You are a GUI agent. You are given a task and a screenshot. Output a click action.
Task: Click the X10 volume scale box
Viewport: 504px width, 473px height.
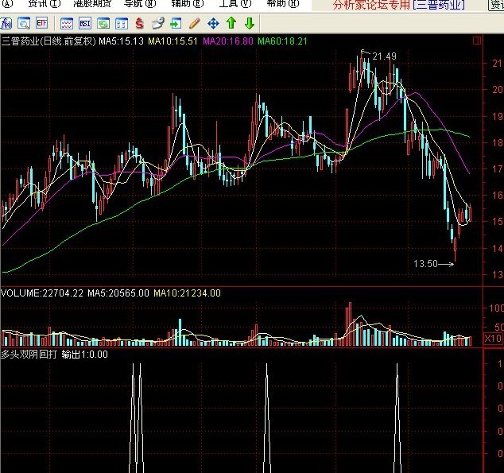coord(493,338)
